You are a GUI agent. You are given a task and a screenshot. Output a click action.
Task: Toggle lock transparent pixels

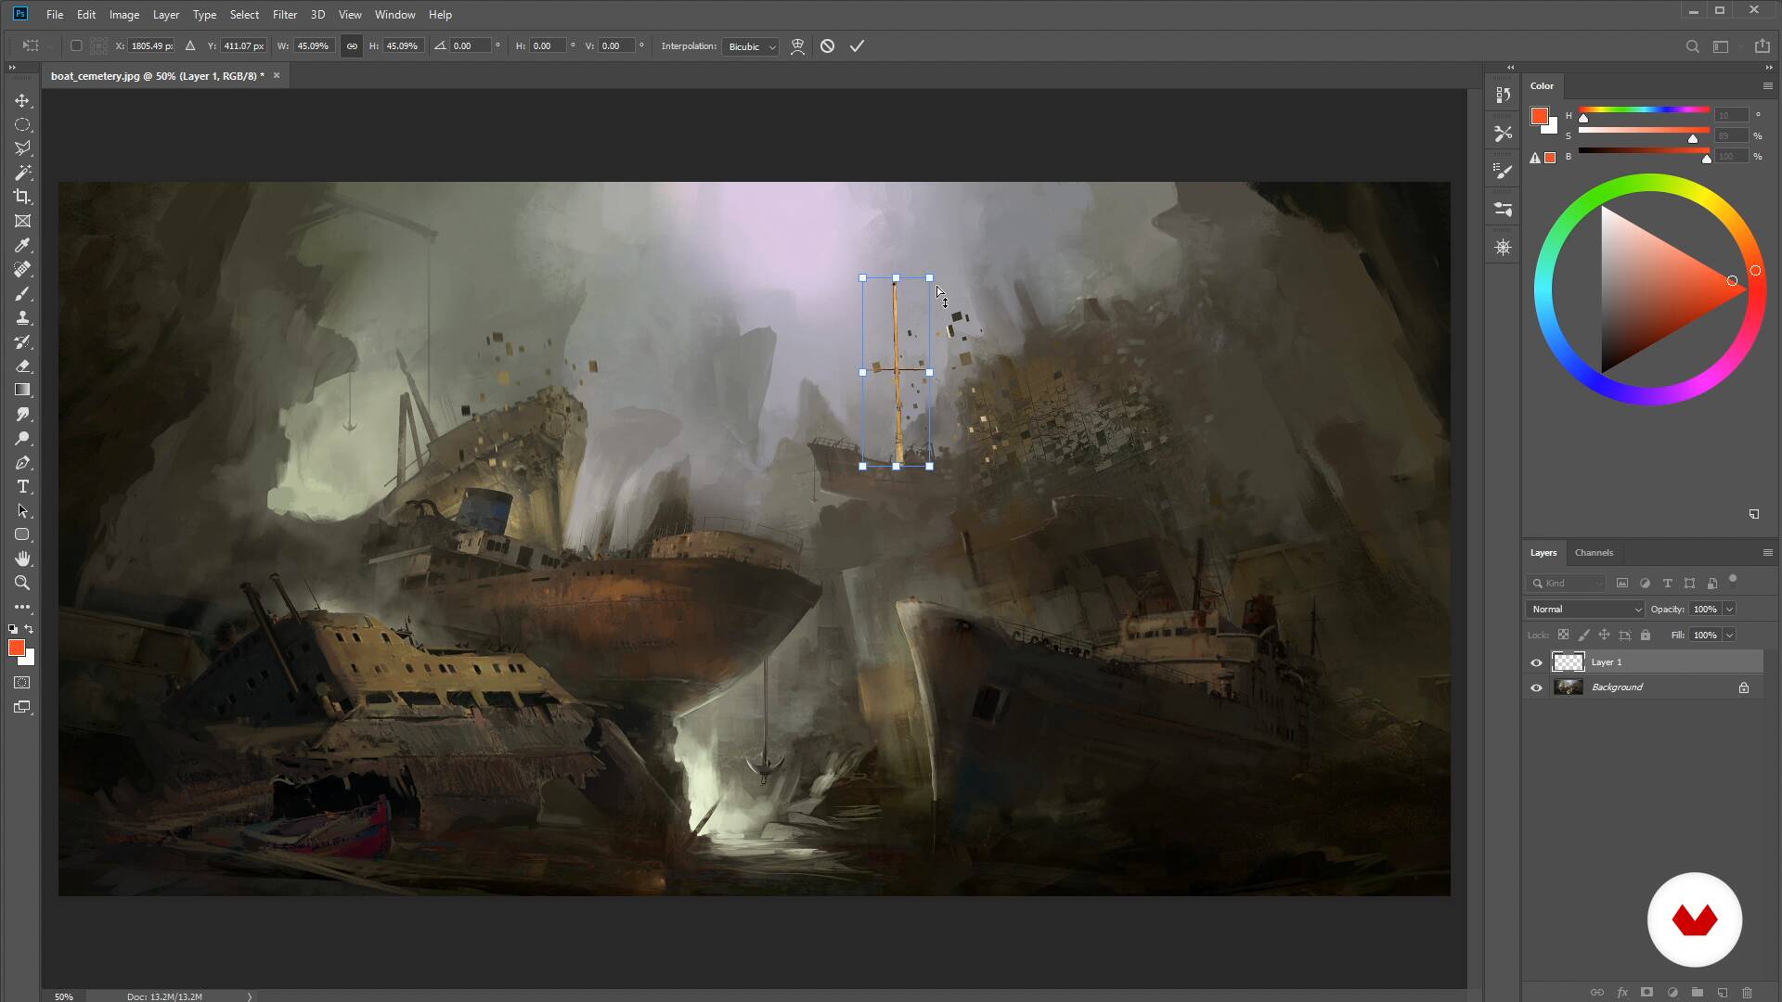tap(1563, 635)
